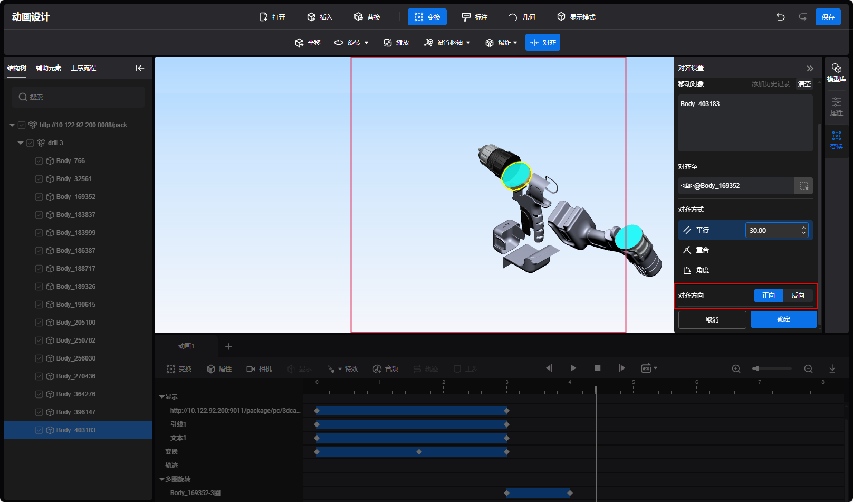Zoom in the timeline with magnifier icon

point(736,369)
